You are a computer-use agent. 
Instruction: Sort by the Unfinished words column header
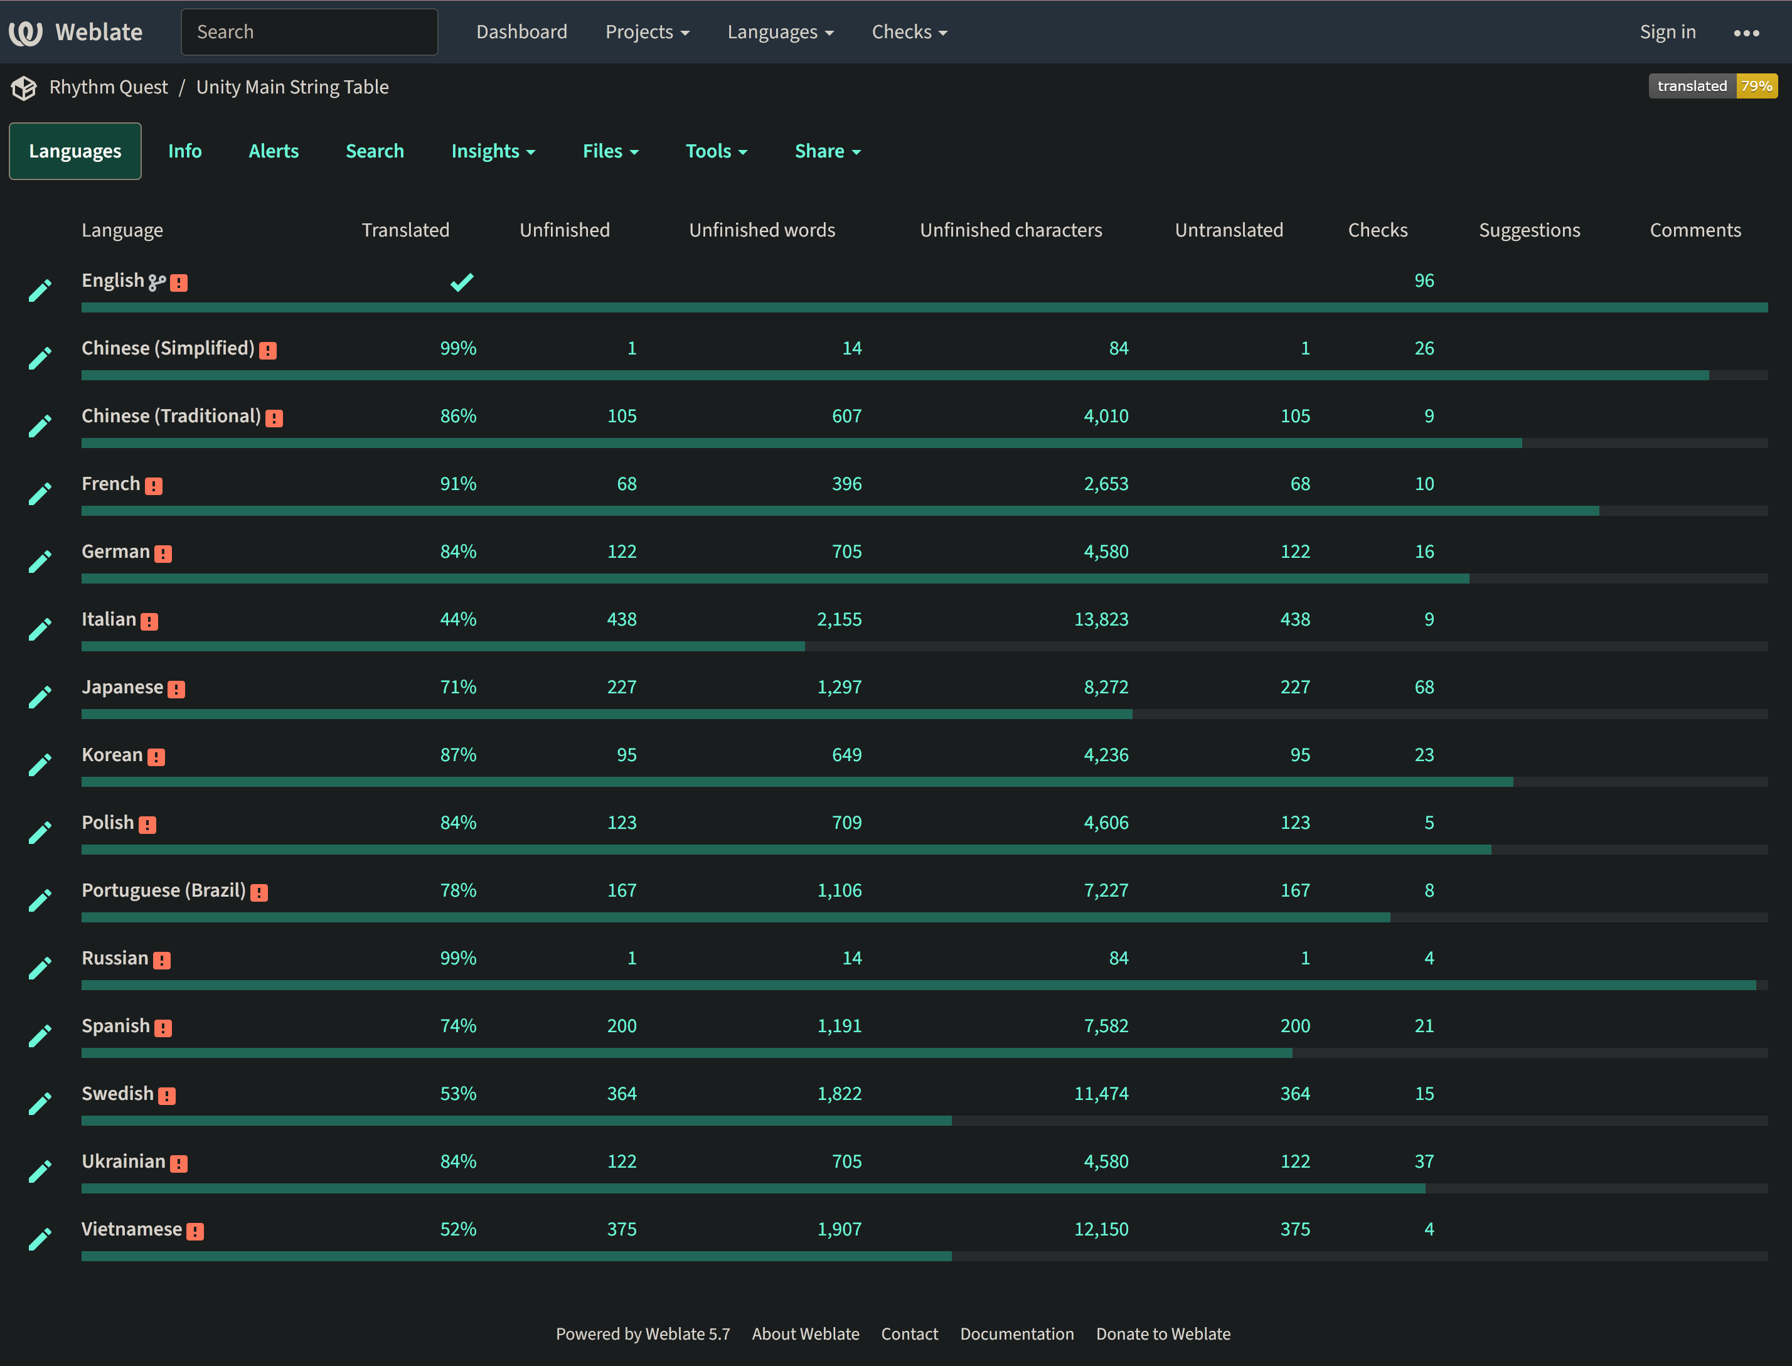[x=762, y=230]
